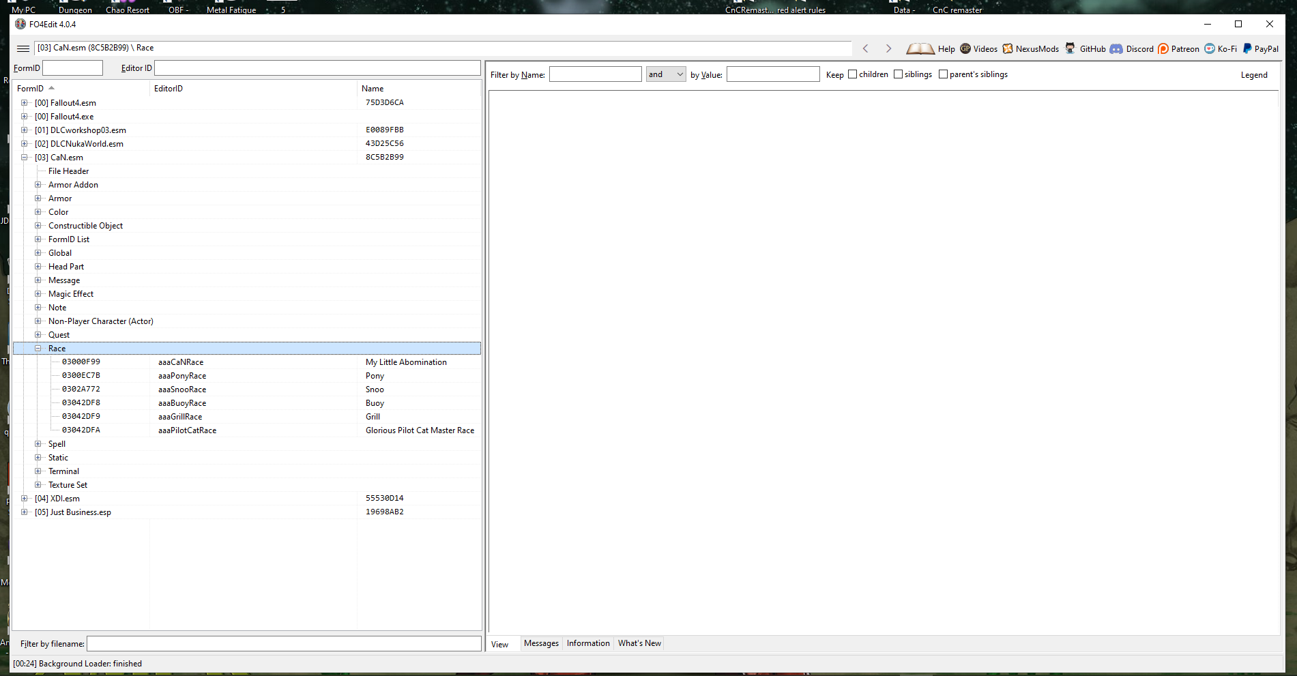Collapse [03] CaN.esm node
This screenshot has height=676, width=1297.
[x=25, y=158]
